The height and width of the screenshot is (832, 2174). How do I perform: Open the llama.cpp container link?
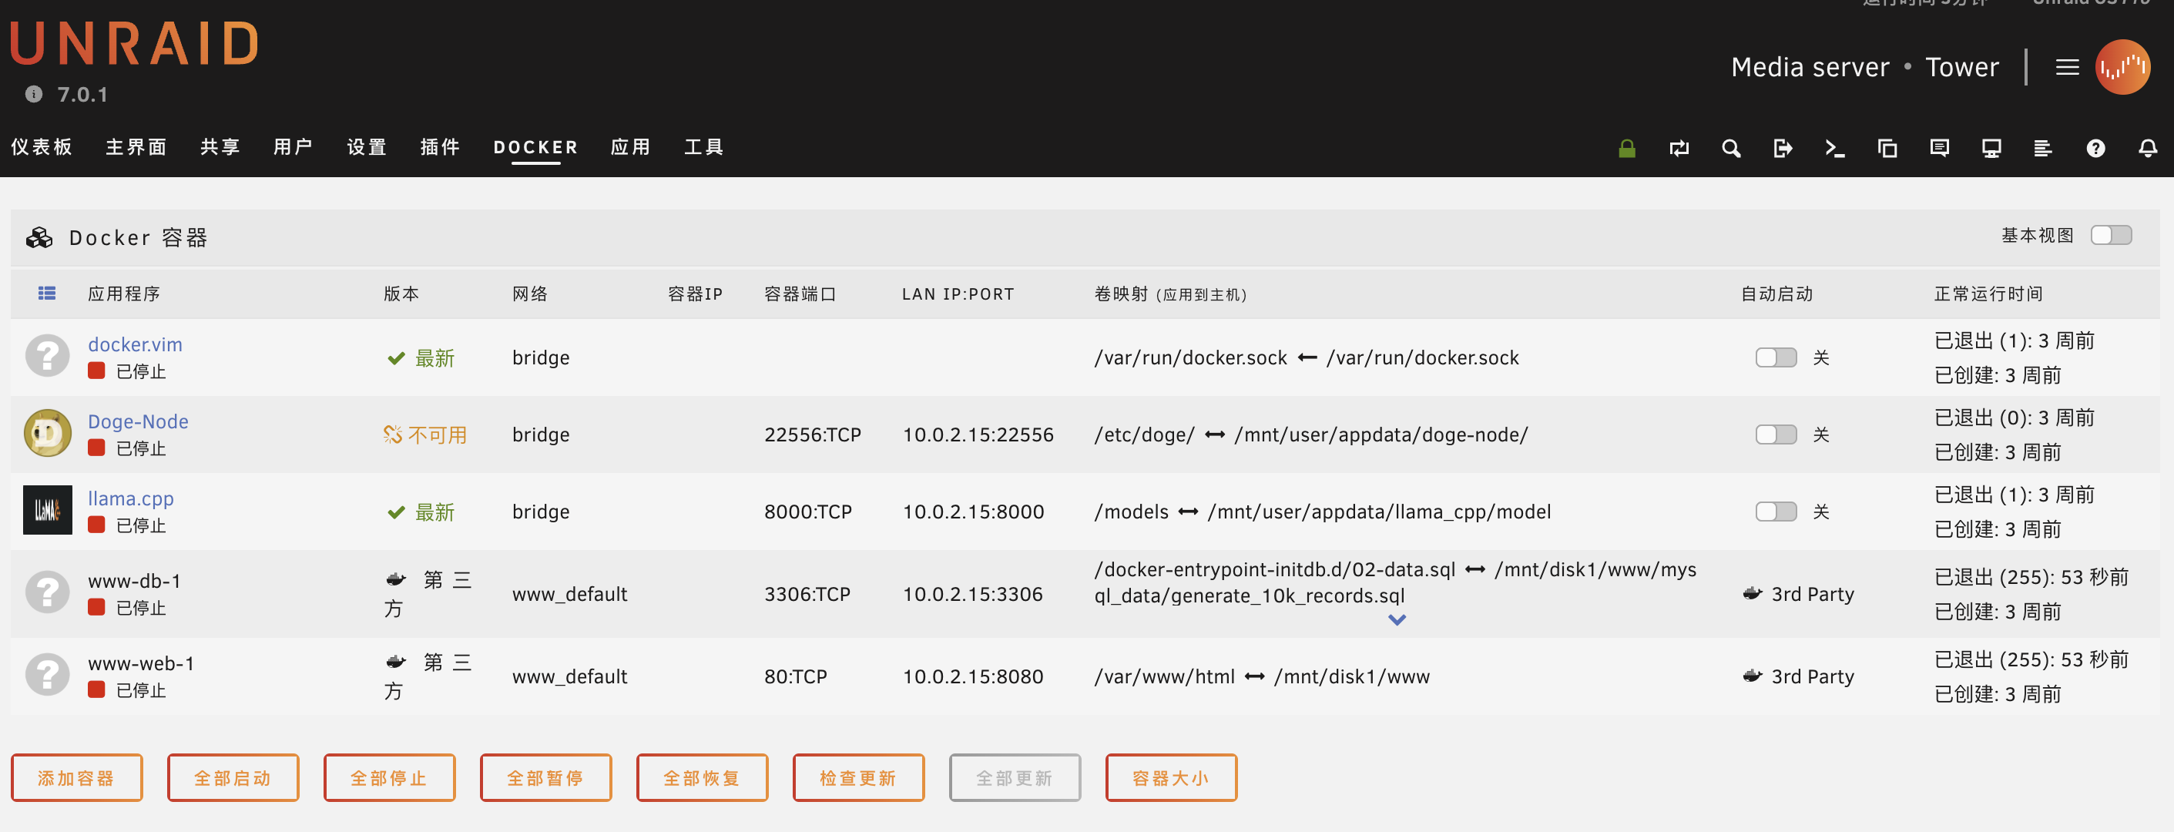coord(131,498)
